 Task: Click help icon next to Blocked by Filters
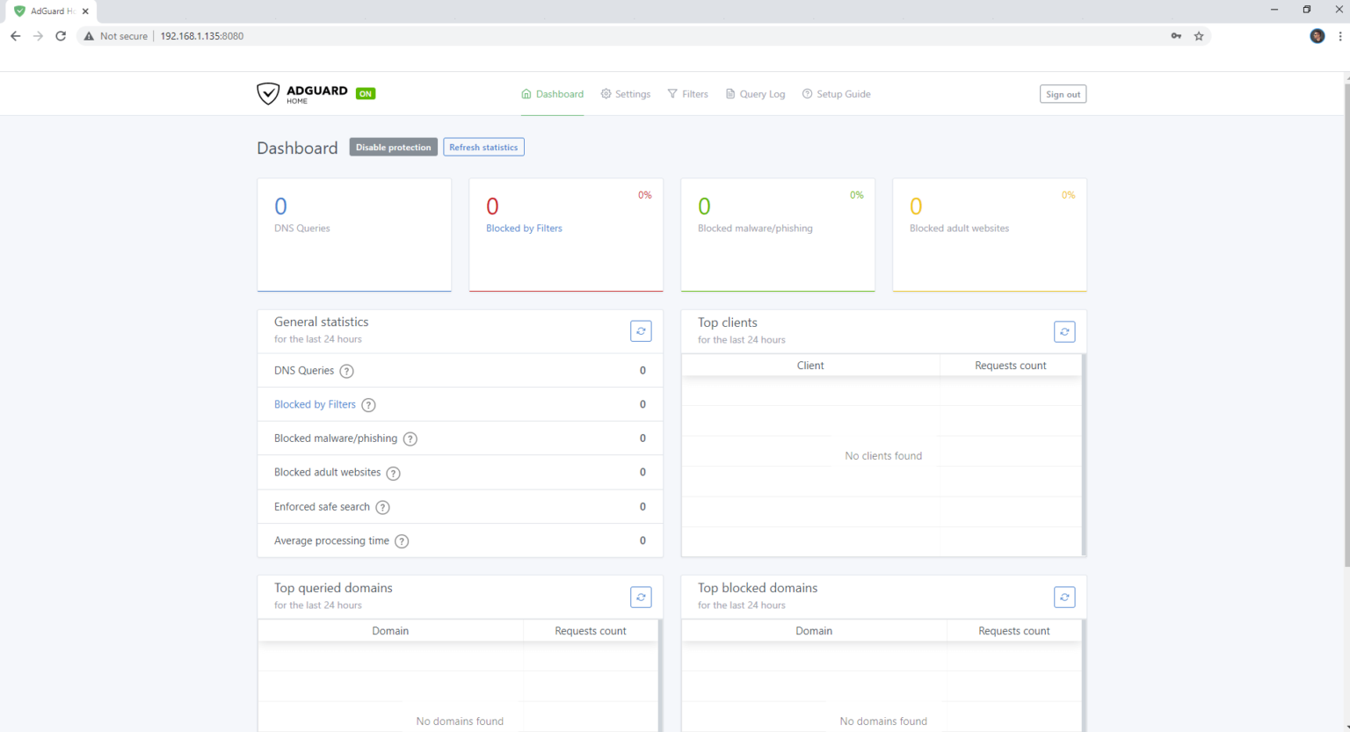click(x=368, y=405)
